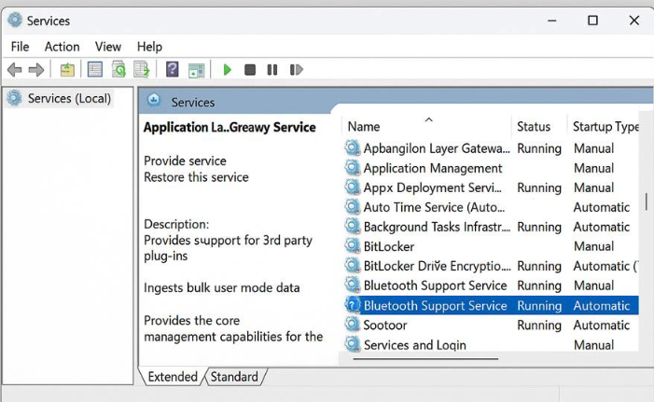Click the gear icon next to Services and Login
Screen dimensions: 654x402
(x=353, y=344)
